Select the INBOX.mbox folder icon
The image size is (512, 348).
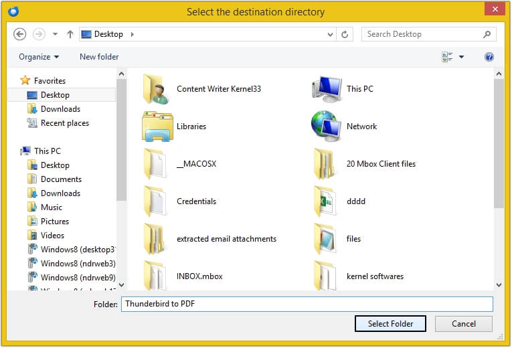155,276
